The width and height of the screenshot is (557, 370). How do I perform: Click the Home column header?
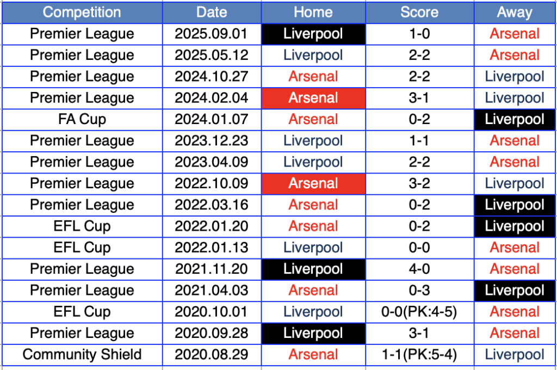tap(313, 12)
